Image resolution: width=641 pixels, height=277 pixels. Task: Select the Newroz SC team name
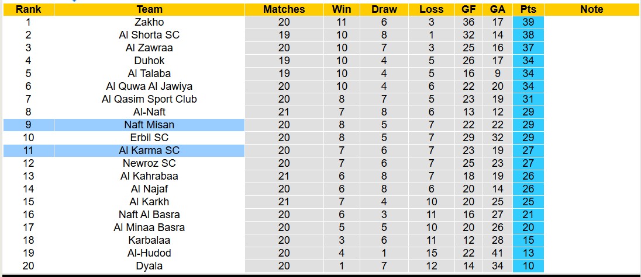coord(149,163)
